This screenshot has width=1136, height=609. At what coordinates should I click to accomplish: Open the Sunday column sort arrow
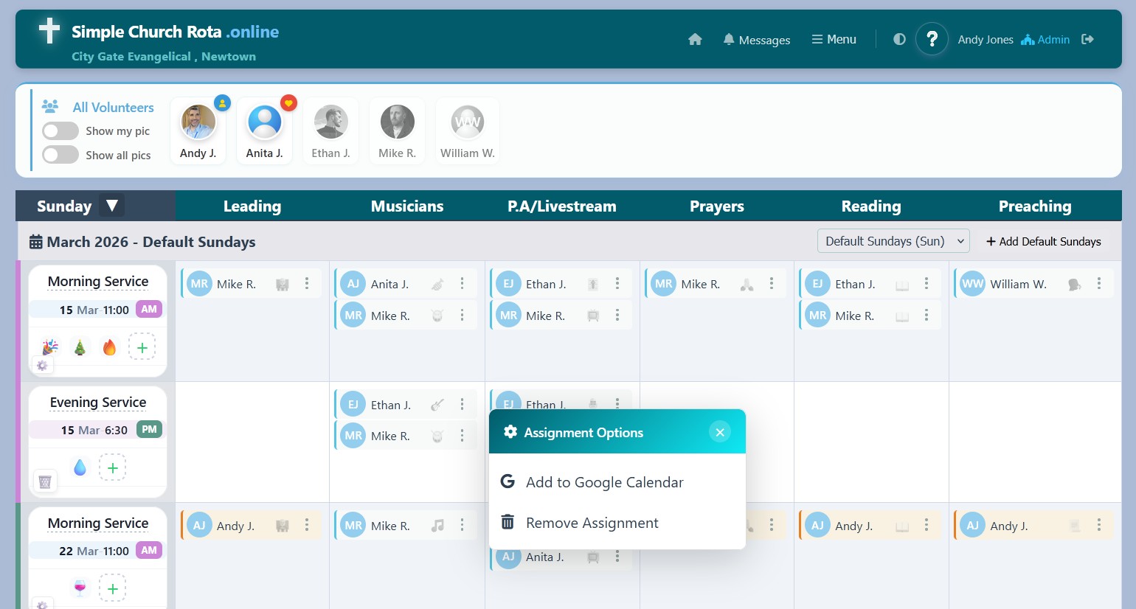112,206
